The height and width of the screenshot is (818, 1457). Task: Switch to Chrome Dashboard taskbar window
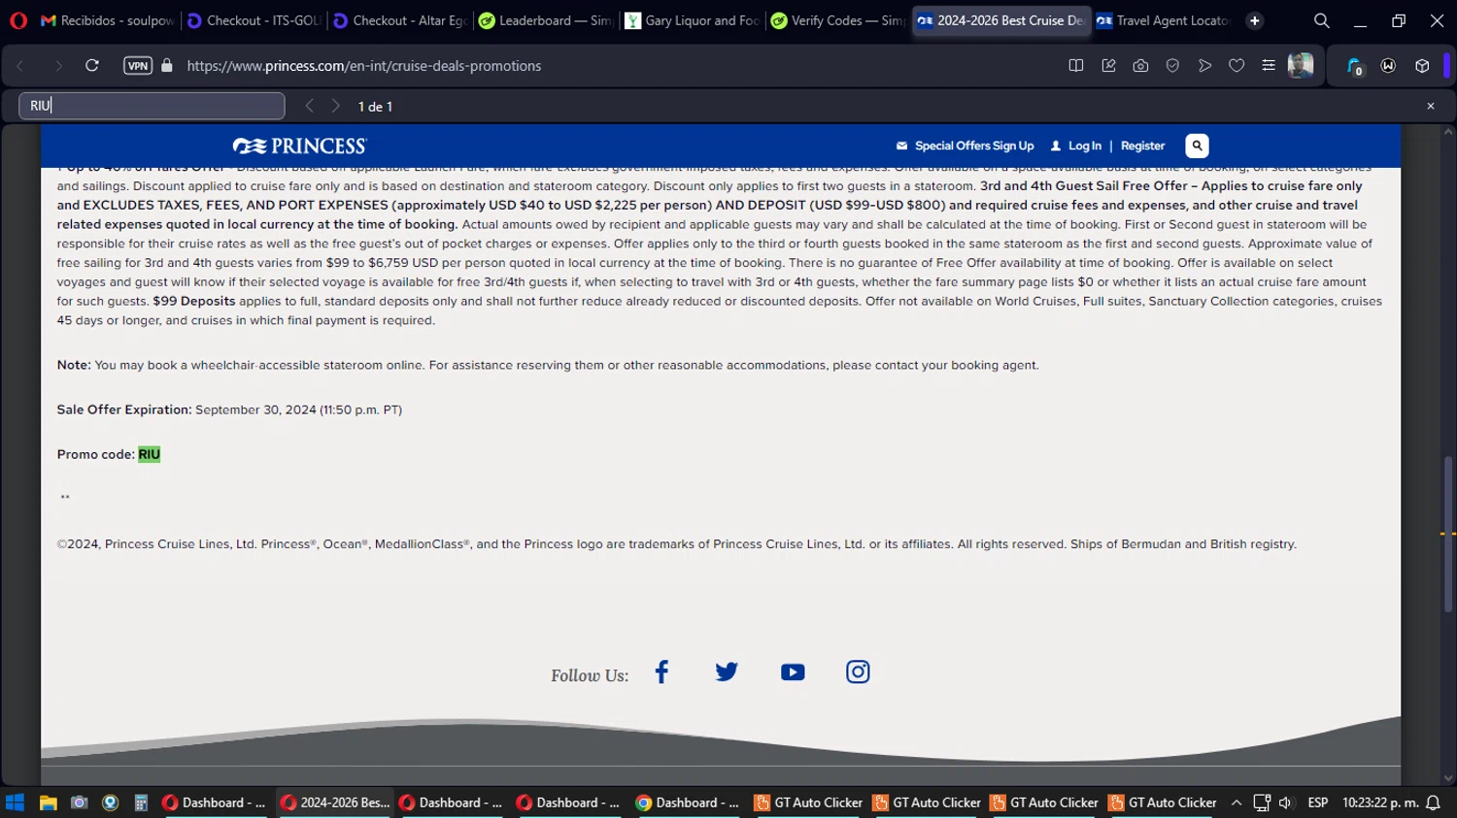click(x=688, y=802)
